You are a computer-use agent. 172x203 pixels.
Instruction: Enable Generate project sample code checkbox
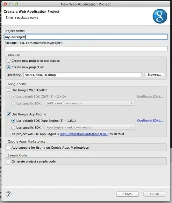point(9,161)
